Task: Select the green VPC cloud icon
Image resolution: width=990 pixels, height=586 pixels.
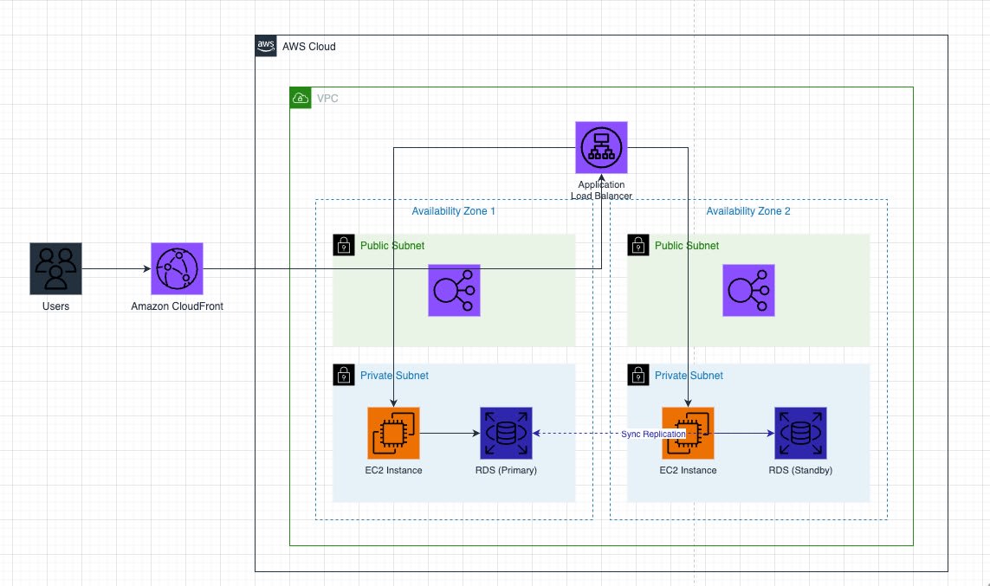Action: pyautogui.click(x=301, y=98)
